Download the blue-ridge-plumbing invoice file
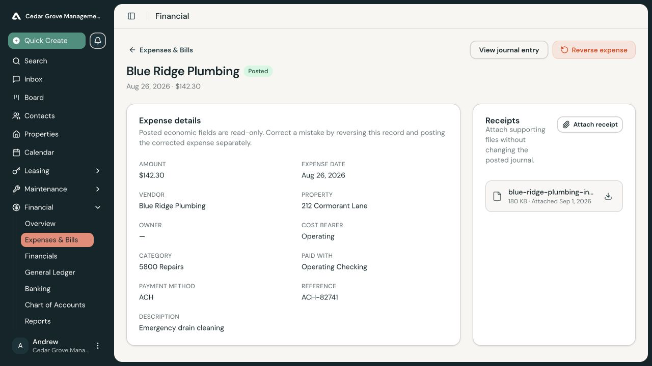 click(608, 196)
